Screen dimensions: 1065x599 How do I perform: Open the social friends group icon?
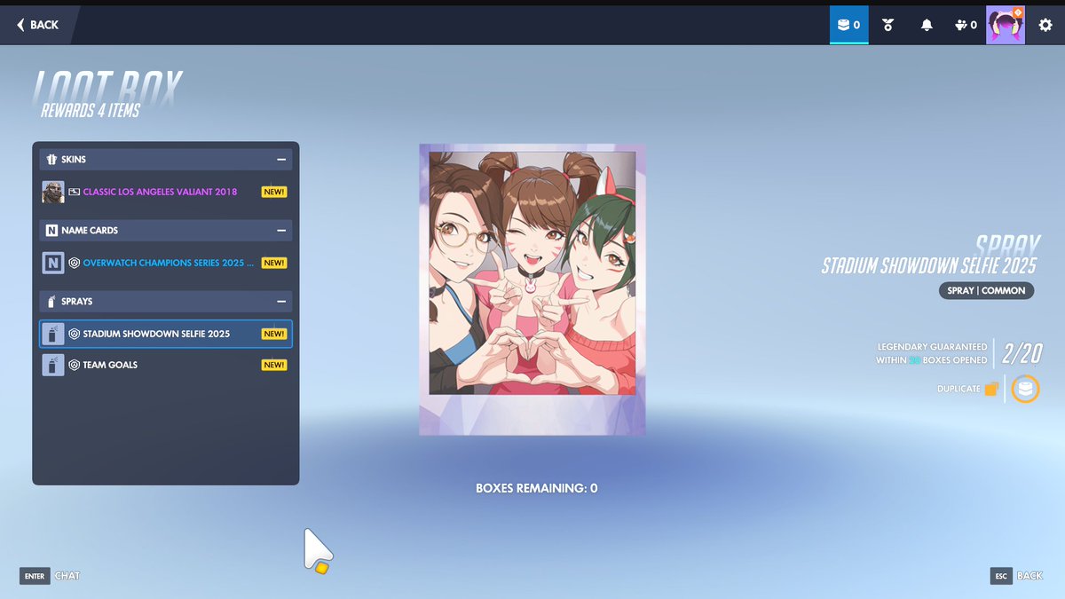tap(966, 25)
